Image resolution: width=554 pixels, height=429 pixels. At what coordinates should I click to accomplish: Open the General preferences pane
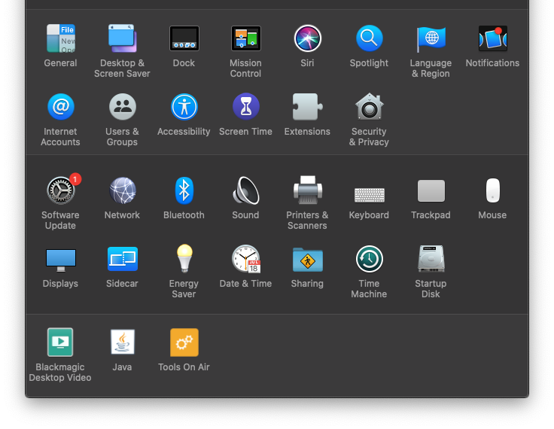coord(60,38)
